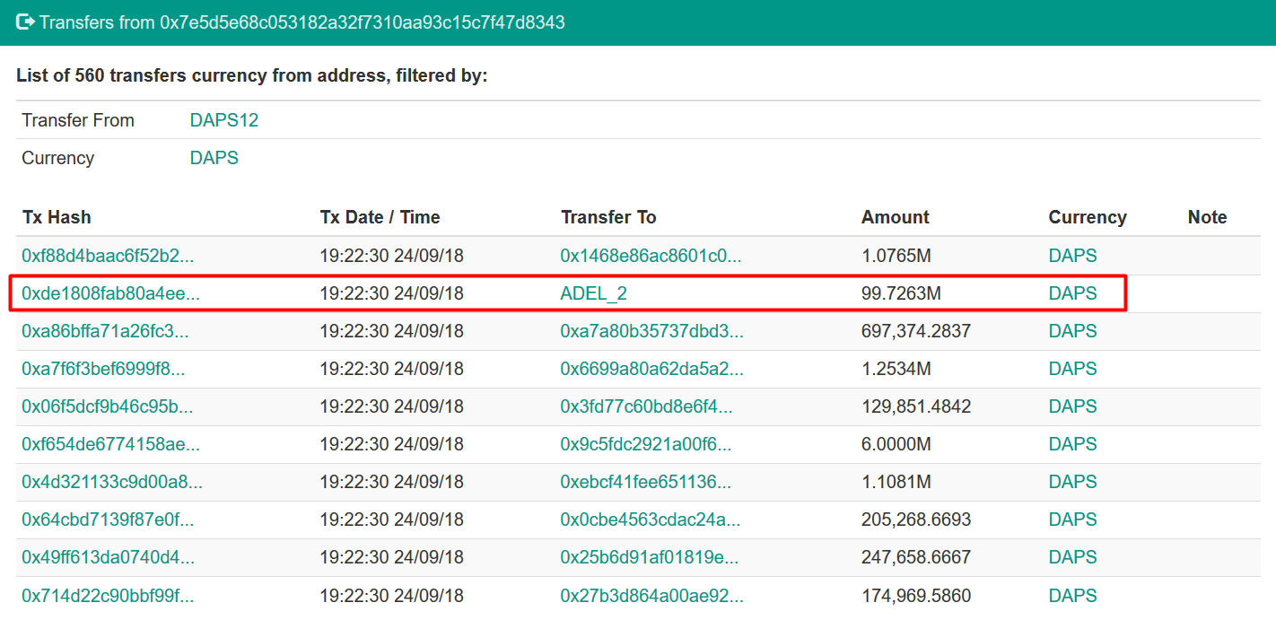Click DAPS currency in the 99.7263M row
This screenshot has width=1276, height=620.
(1072, 293)
